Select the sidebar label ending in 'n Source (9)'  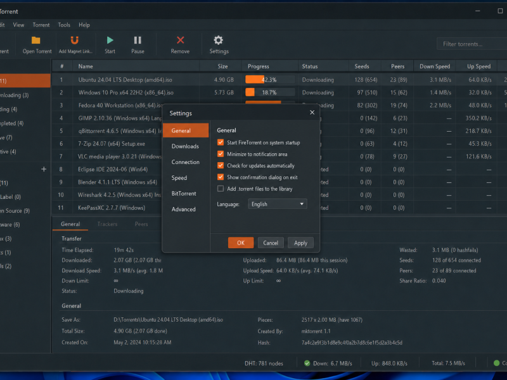pos(15,211)
